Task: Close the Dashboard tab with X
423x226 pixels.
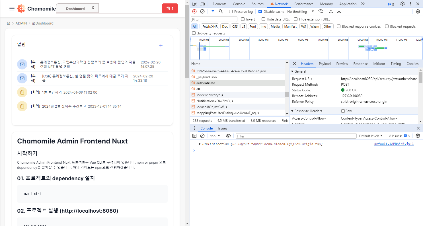Action: coord(93,8)
